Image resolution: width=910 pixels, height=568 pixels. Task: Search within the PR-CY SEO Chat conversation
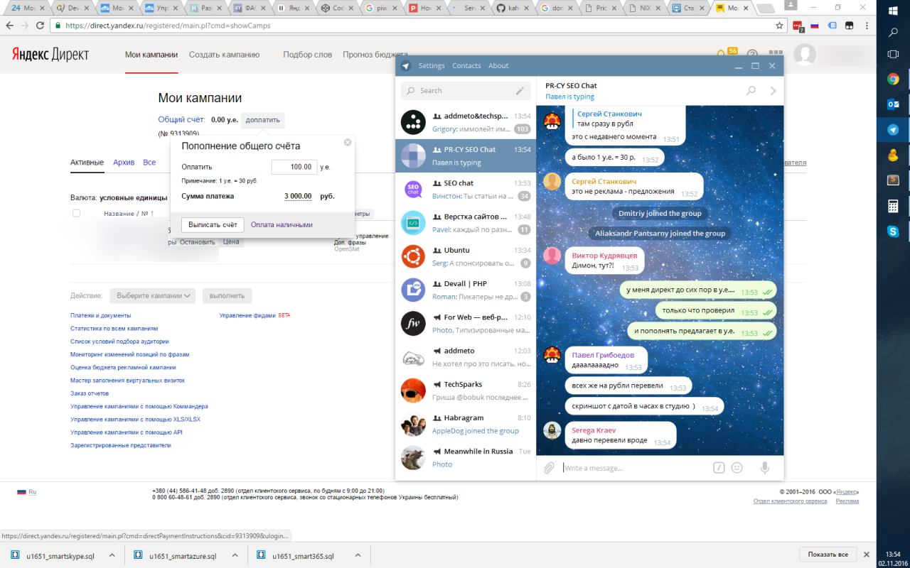tap(751, 91)
